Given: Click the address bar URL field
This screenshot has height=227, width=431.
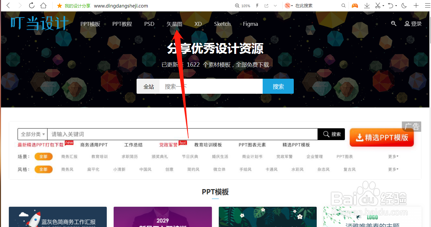Looking at the screenshot, I should point(121,6).
